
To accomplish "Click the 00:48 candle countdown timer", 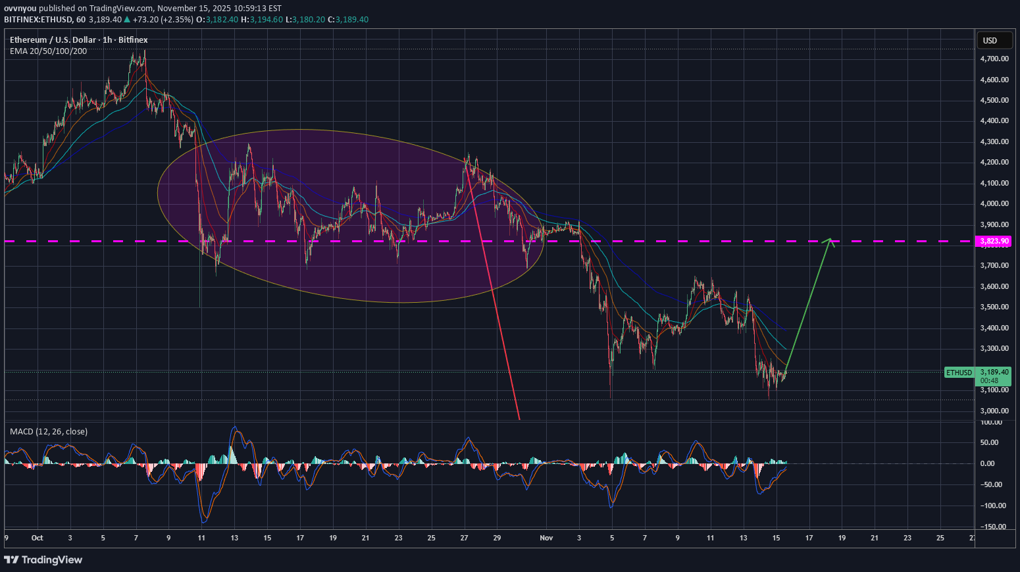I will point(989,381).
